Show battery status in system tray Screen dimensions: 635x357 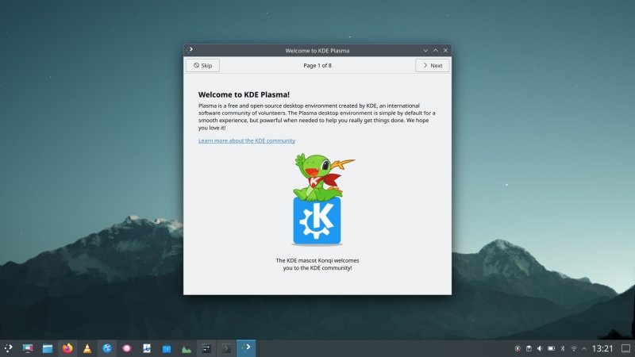(551, 348)
